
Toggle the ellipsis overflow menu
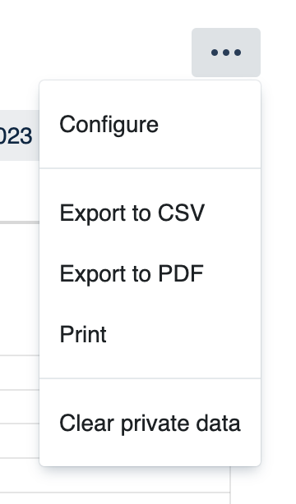point(226,53)
